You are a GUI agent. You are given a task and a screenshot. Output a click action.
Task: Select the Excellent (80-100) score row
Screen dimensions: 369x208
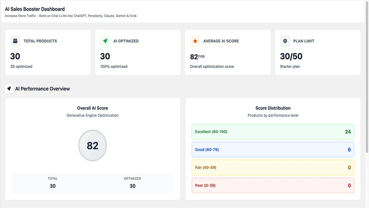tap(273, 132)
